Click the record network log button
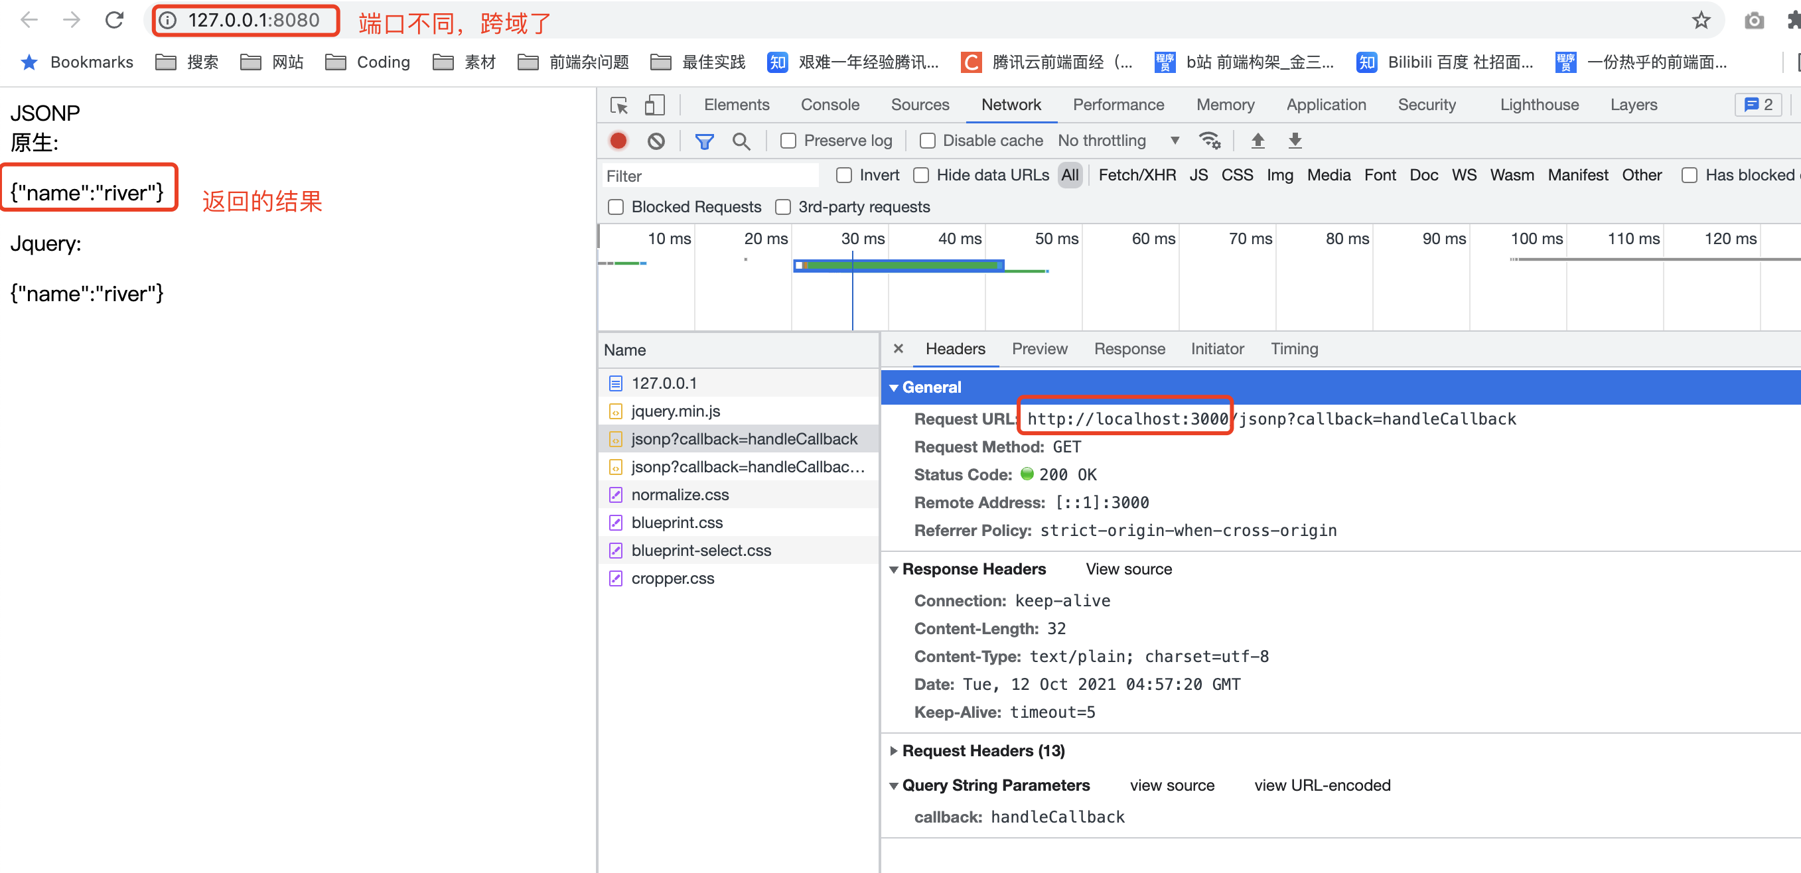 [618, 141]
